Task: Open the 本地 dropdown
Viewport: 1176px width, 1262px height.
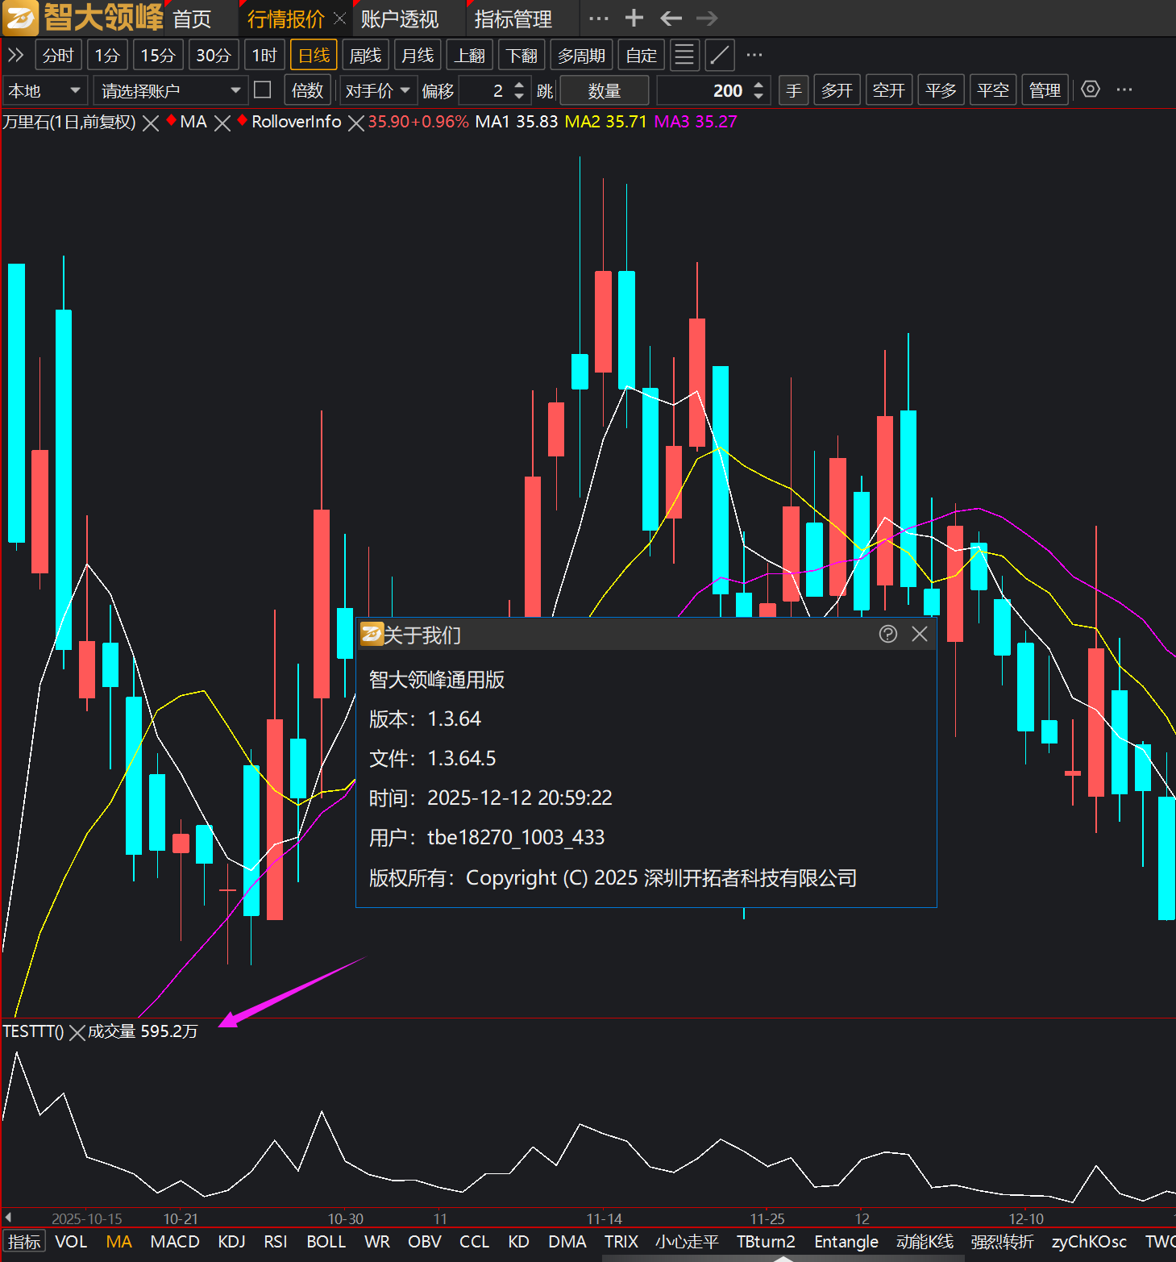Action: pyautogui.click(x=44, y=90)
